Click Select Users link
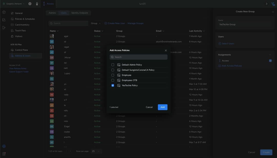 click(226, 43)
